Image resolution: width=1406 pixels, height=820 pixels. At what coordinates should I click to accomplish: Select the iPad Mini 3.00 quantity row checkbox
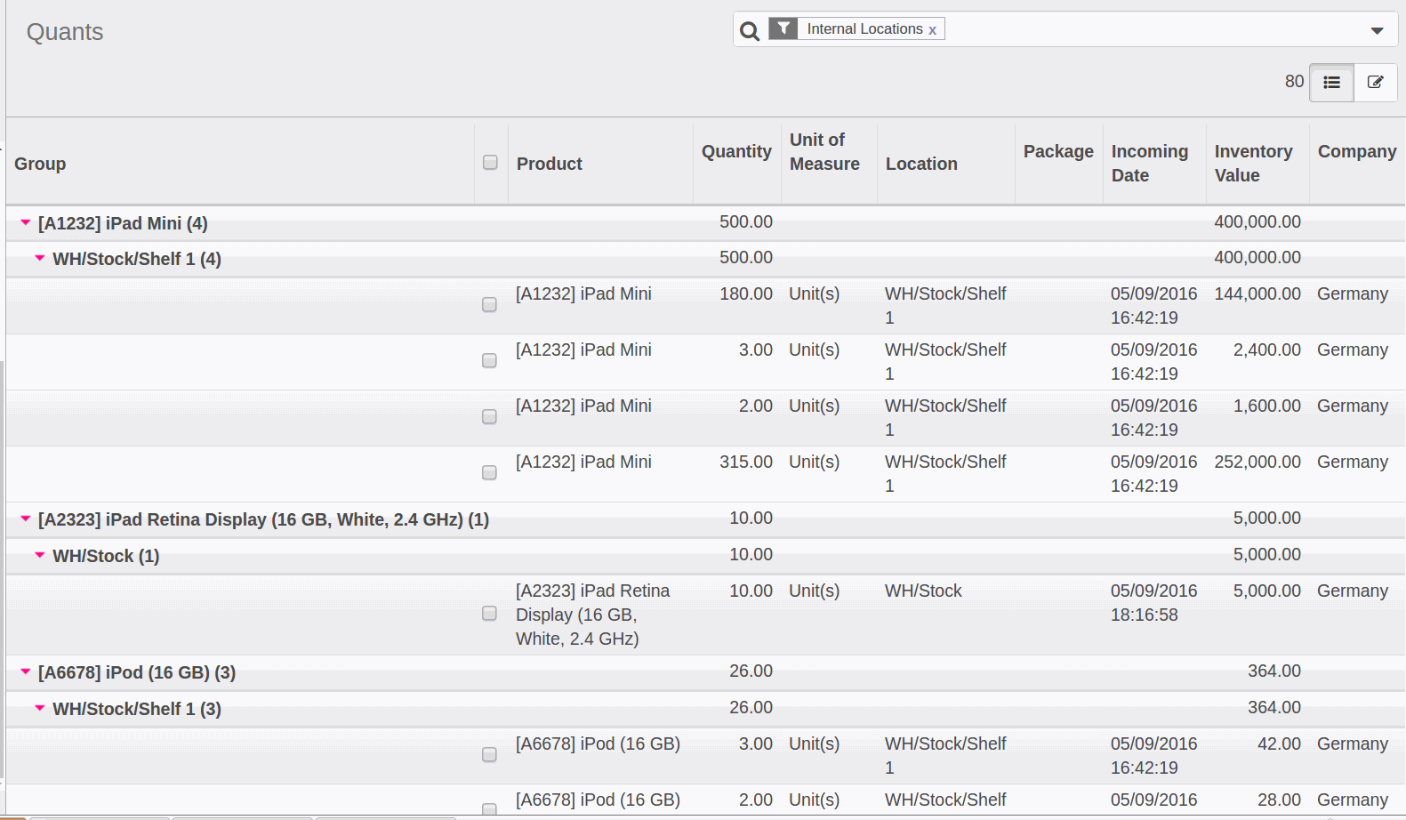[489, 360]
